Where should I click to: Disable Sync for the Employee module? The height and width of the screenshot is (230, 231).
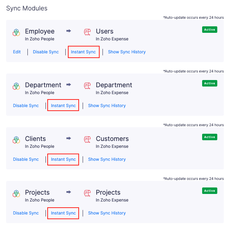[46, 52]
